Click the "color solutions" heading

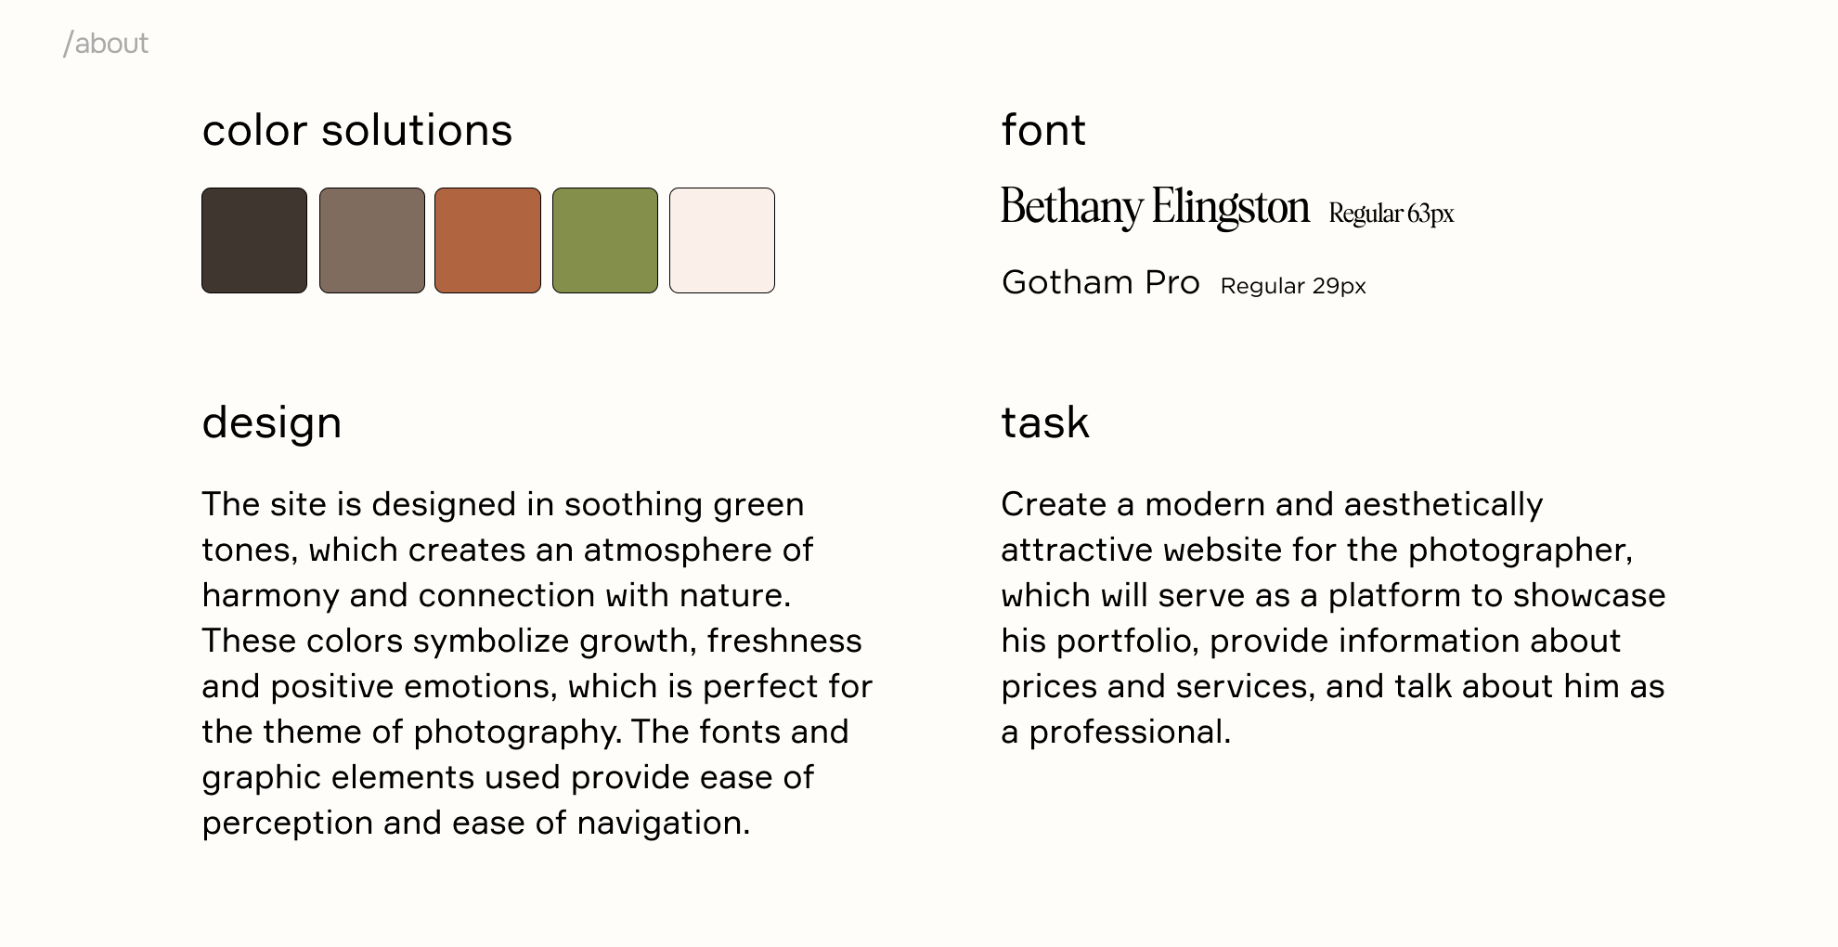pos(357,130)
